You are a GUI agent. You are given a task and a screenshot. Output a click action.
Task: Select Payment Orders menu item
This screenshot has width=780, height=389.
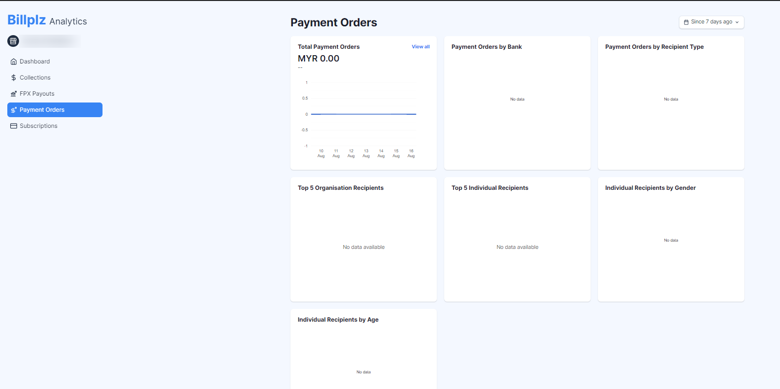[55, 110]
